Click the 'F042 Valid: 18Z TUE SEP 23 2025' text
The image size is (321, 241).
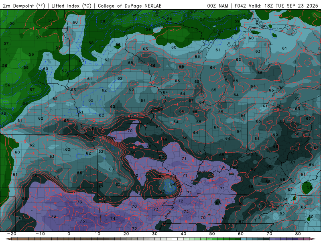coord(276,6)
